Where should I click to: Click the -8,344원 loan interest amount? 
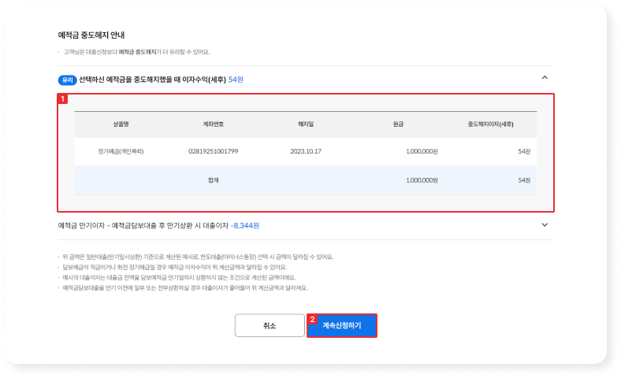pyautogui.click(x=244, y=225)
